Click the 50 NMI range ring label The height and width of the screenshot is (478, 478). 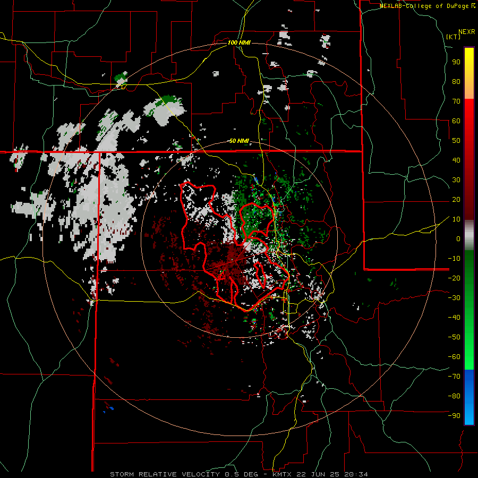(x=239, y=141)
